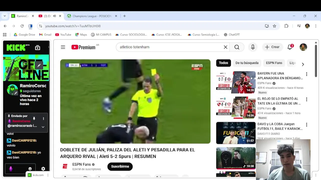Click DaniCARP91218 username on volvio message
321x180 pixels.
click(x=24, y=140)
